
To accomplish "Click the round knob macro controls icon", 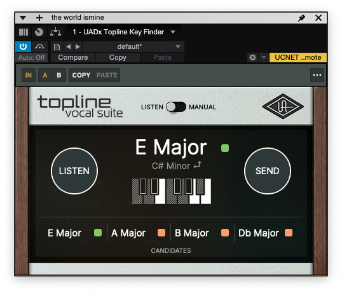I will 39,32.
